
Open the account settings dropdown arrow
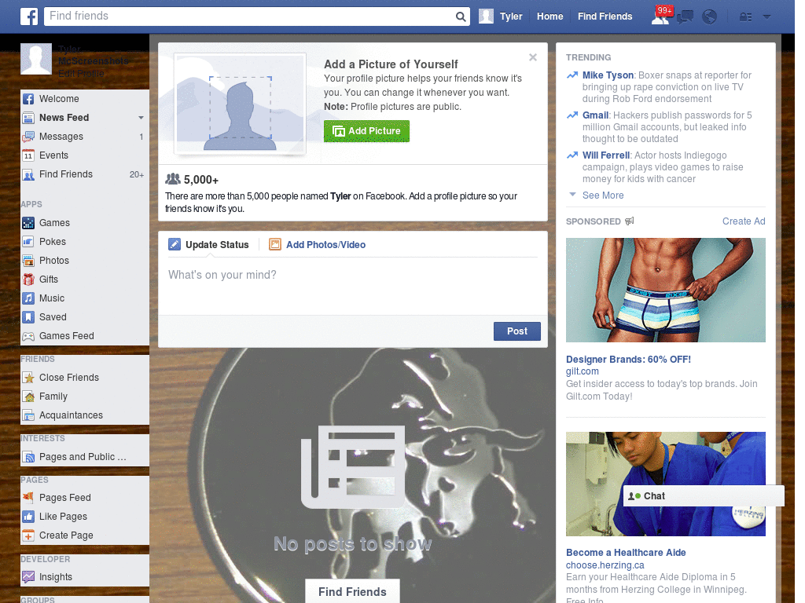click(766, 16)
